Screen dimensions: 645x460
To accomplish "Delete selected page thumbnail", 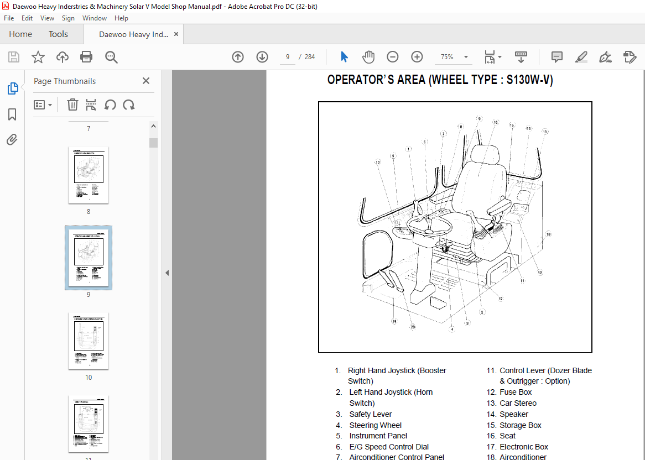I will click(72, 104).
